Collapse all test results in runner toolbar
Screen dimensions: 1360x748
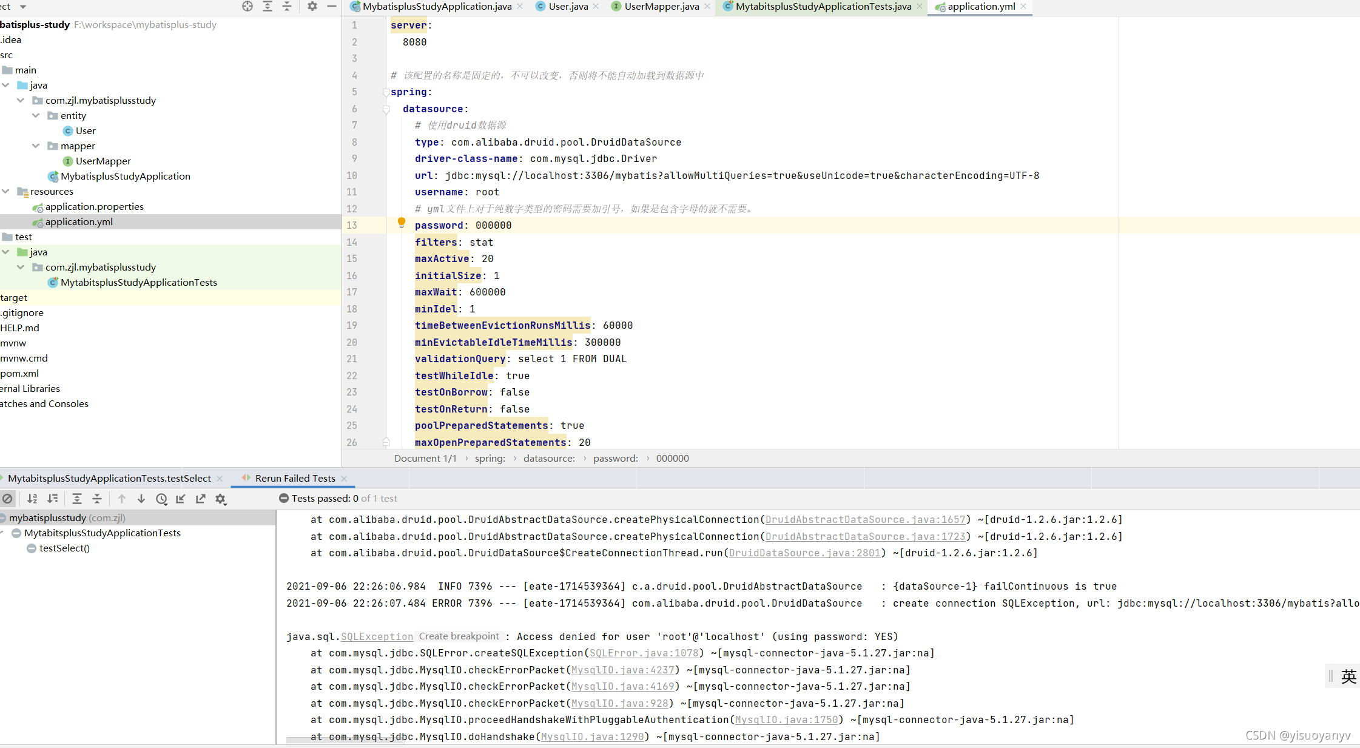97,499
